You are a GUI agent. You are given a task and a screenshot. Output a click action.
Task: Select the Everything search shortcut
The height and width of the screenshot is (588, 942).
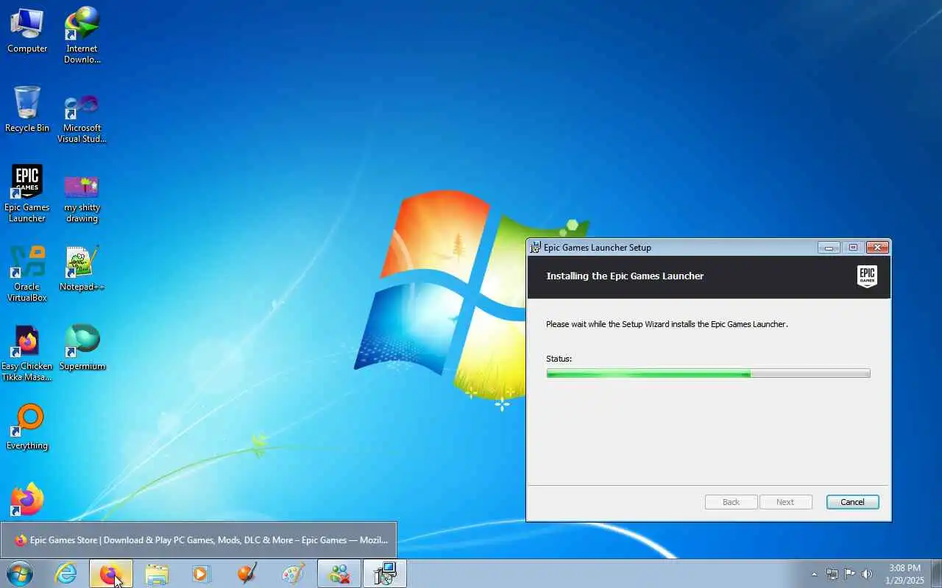click(27, 427)
